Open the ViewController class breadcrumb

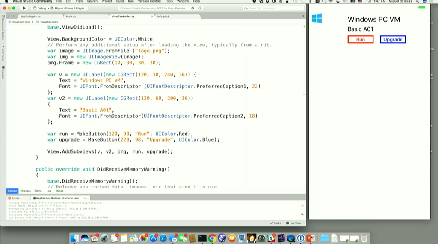19,22
